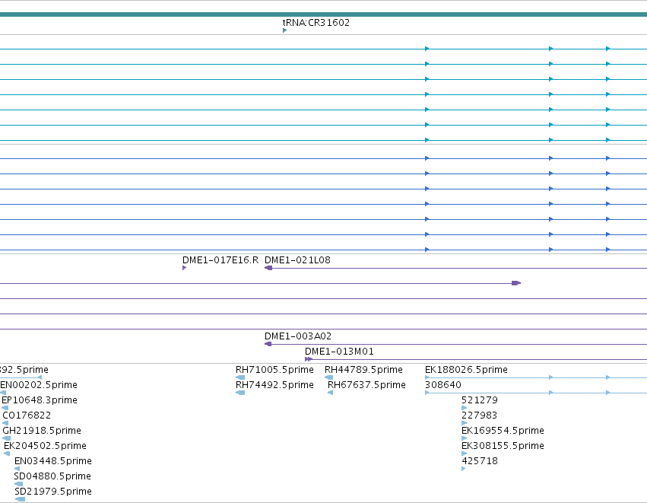Click the 308640 feature label
The width and height of the screenshot is (647, 503).
(x=443, y=385)
